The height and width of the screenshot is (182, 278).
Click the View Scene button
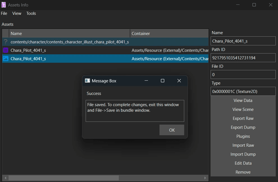tap(243, 109)
